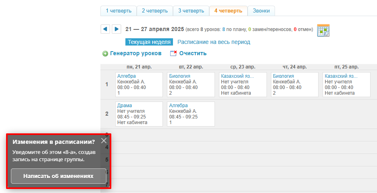Open the calendar picker icon
Viewport: 377px width, 193px height.
tap(323, 30)
